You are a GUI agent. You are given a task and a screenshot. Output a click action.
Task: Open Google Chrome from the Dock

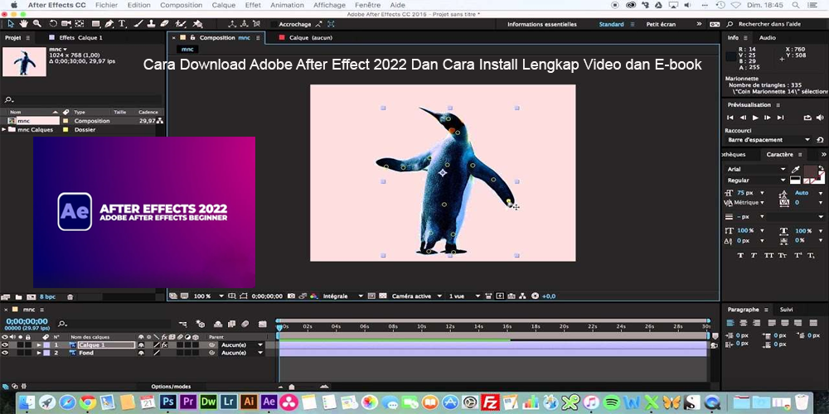coord(88,402)
